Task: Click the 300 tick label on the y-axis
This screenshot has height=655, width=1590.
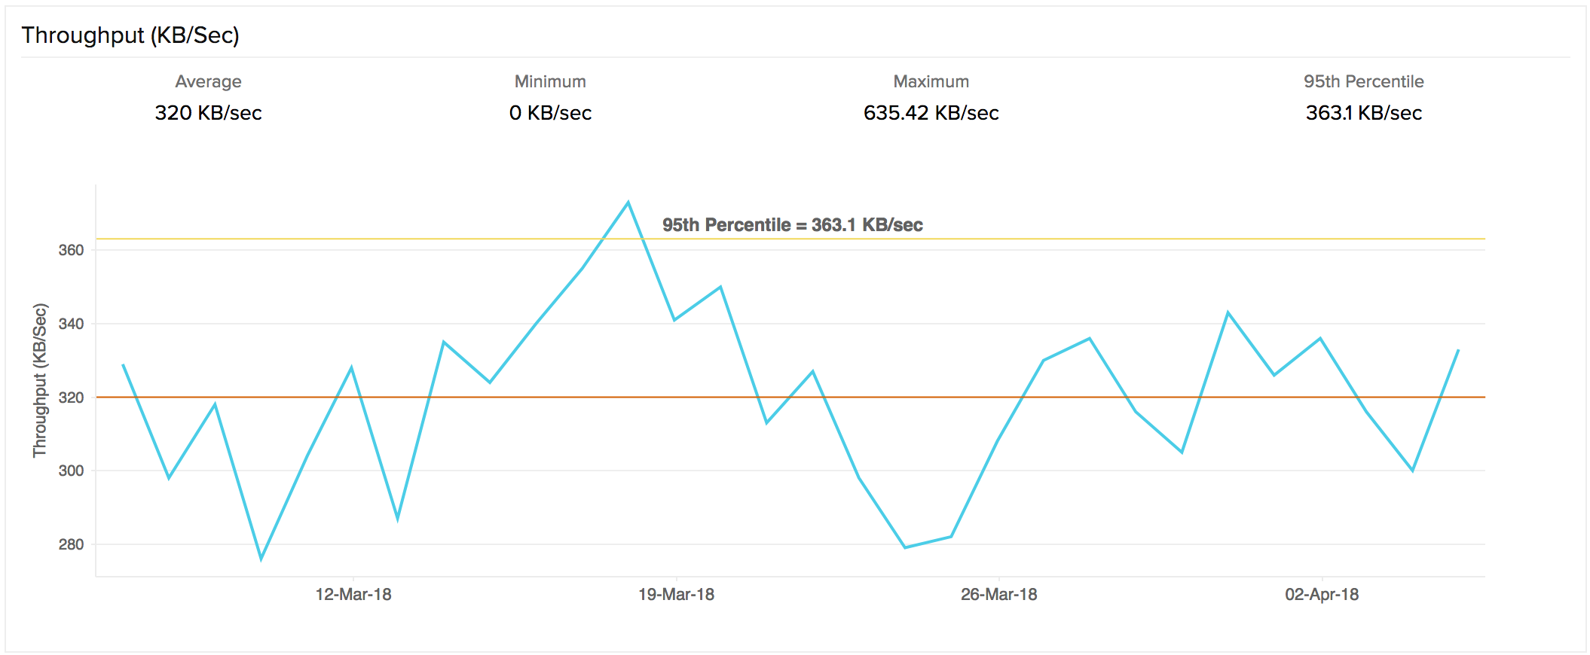Action: [x=72, y=471]
